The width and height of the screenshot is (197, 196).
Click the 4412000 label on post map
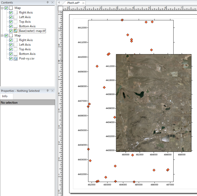pyautogui.click(x=82, y=28)
